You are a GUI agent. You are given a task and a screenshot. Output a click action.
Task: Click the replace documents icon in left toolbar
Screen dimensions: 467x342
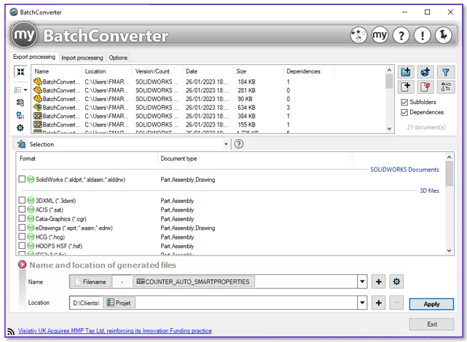[x=20, y=103]
